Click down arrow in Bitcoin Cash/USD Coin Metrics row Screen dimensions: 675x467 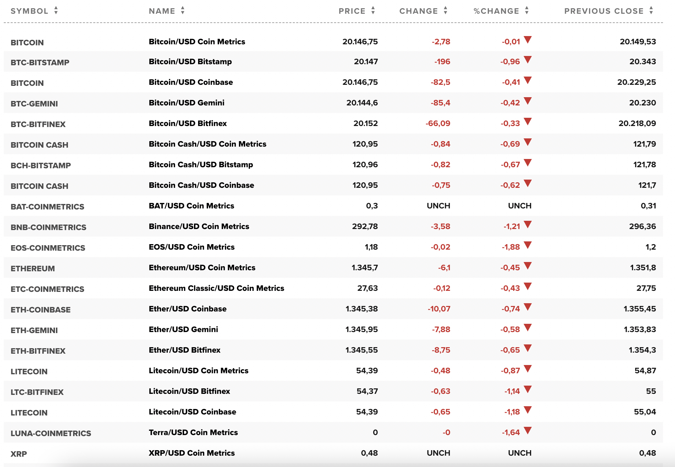(x=528, y=142)
